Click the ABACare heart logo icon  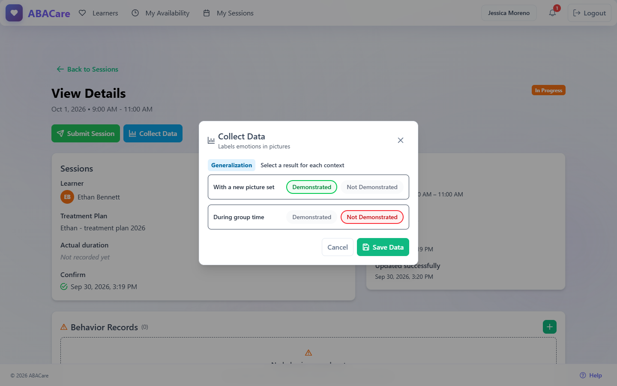14,13
